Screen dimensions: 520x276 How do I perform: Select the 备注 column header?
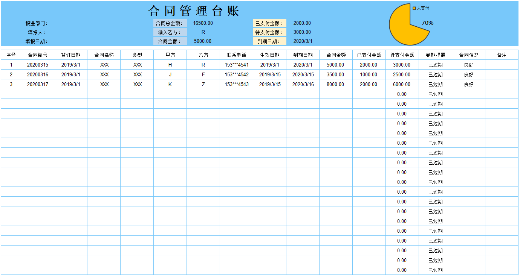point(502,55)
